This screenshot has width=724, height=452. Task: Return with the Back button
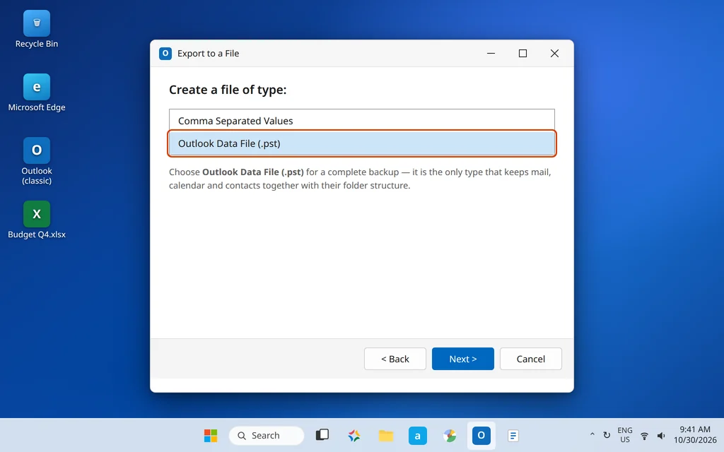click(395, 359)
